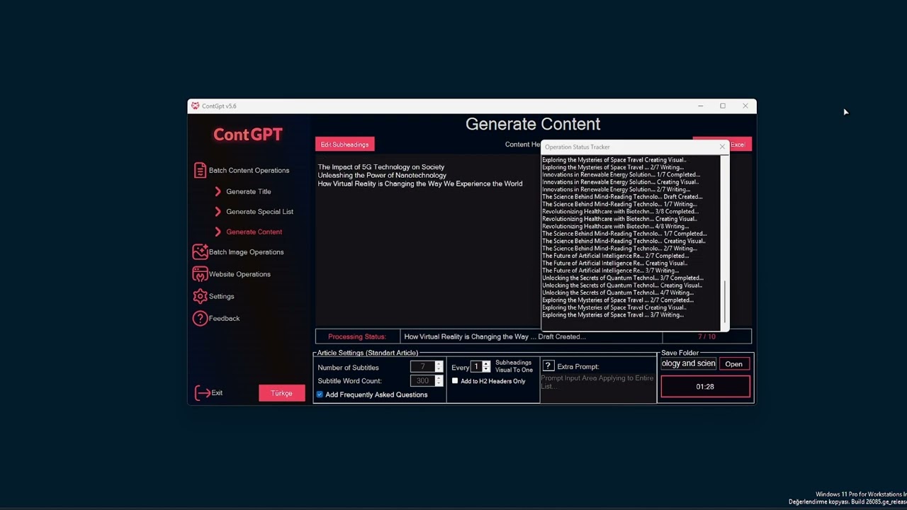Viewport: 907px width, 510px height.
Task: Enable Add to H2 Headers Only
Action: click(x=455, y=381)
